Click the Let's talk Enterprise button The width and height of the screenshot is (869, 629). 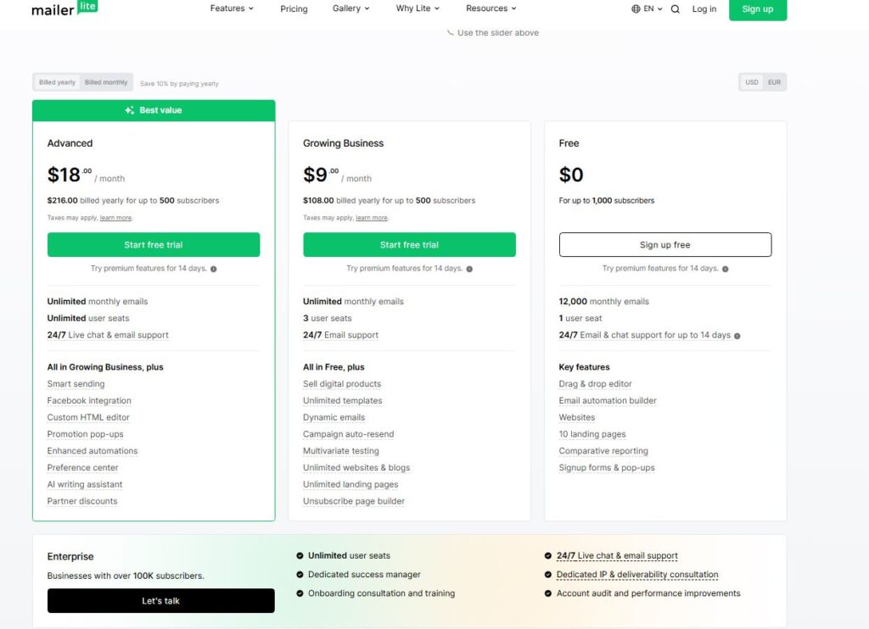160,601
